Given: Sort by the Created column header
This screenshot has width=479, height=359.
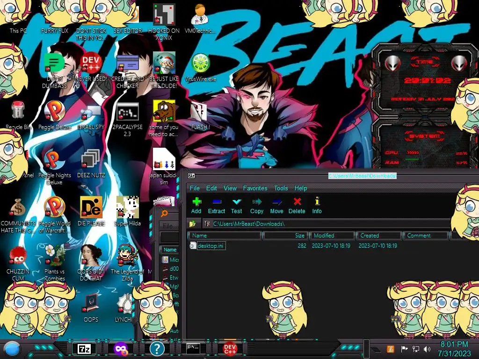Looking at the screenshot, I should (x=379, y=236).
